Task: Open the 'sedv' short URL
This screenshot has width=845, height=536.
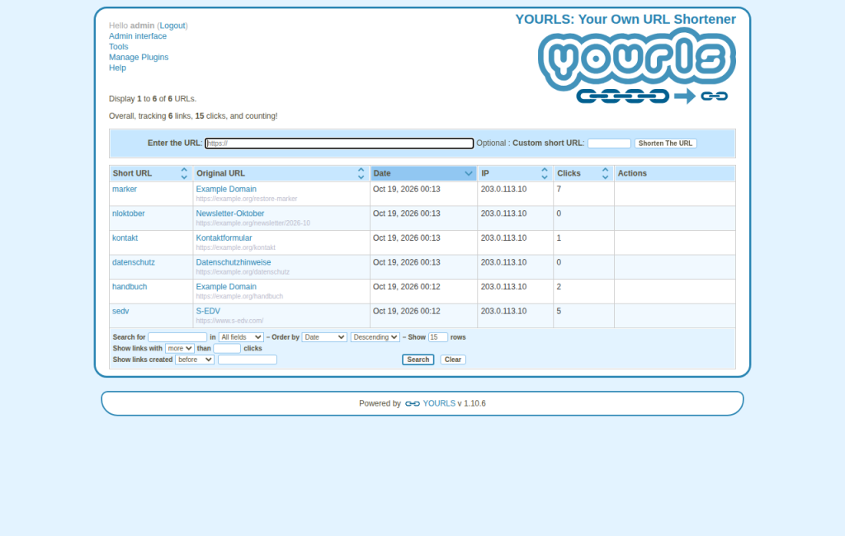Action: point(120,312)
